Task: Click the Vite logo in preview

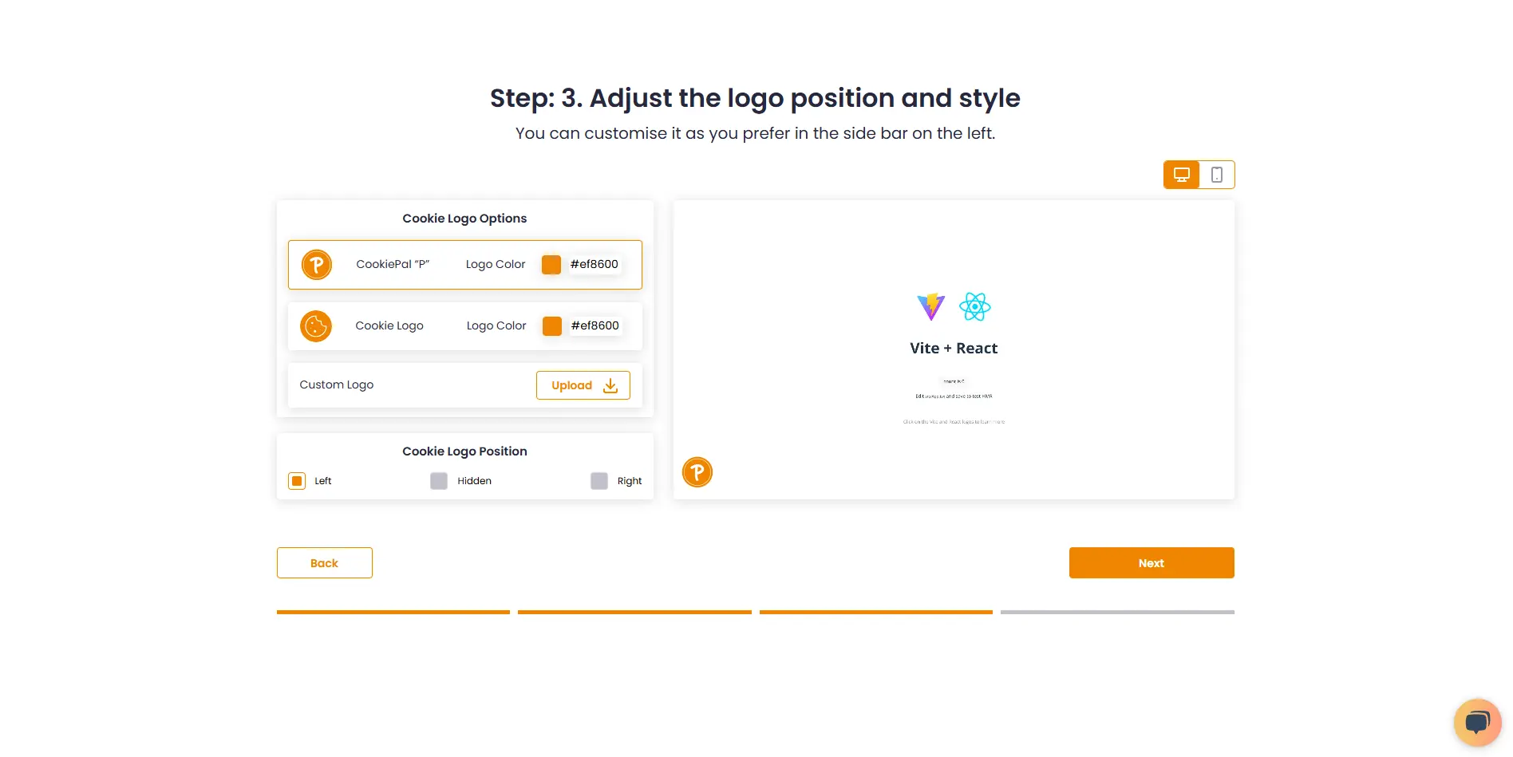Action: pos(930,306)
